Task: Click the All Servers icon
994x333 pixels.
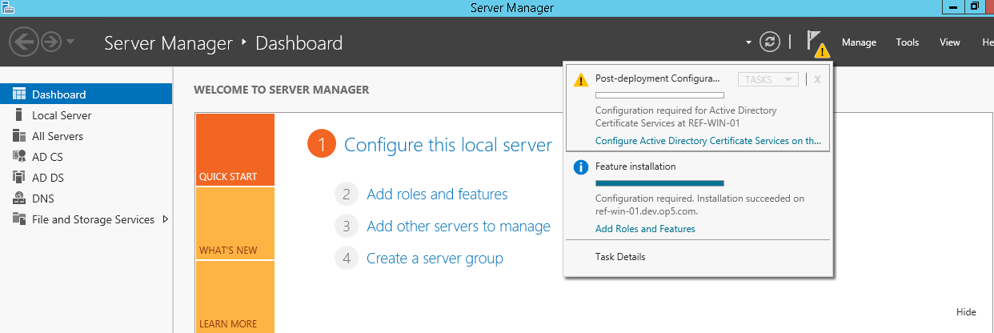Action: coord(19,136)
